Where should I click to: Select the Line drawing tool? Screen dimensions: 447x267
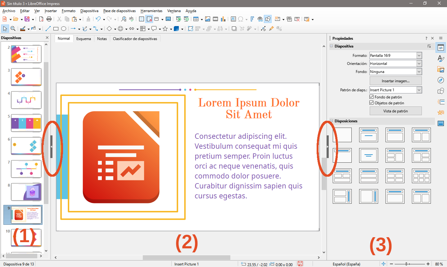pos(48,29)
